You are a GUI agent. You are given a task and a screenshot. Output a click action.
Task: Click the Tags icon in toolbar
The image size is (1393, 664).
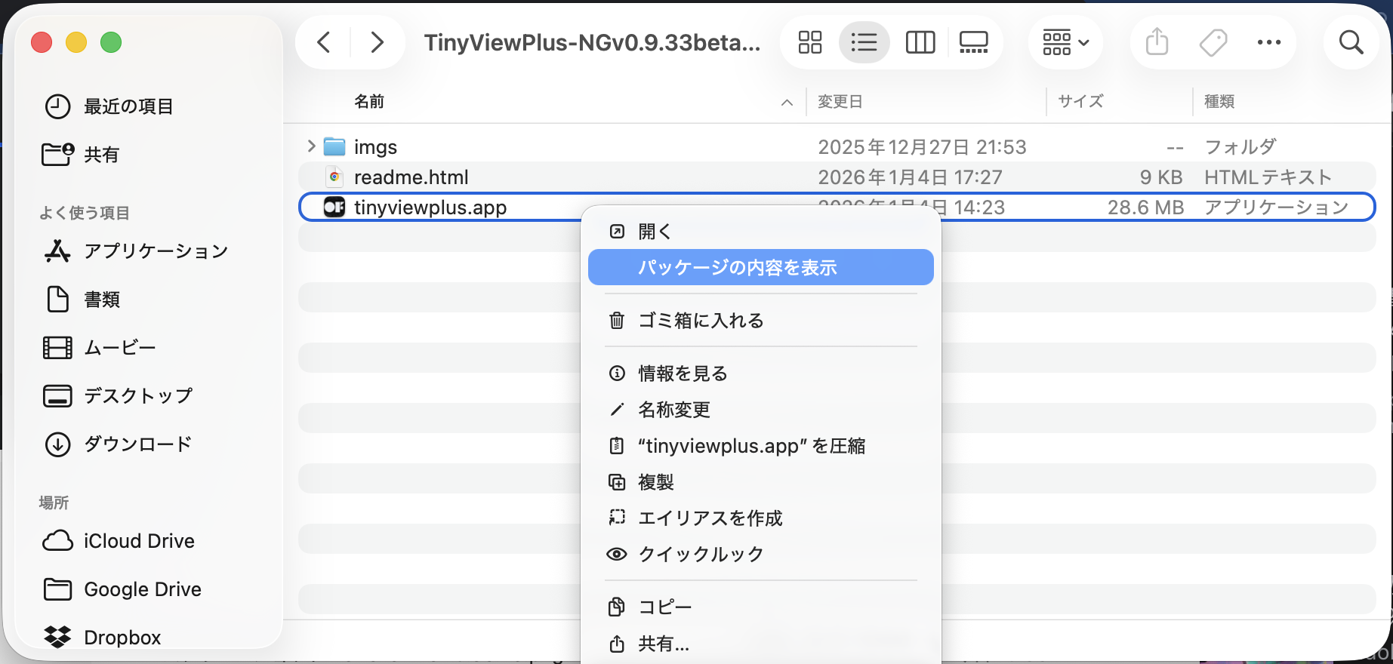(x=1213, y=42)
